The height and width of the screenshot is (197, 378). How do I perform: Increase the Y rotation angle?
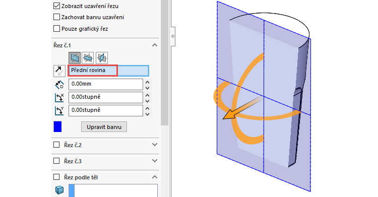(148, 108)
